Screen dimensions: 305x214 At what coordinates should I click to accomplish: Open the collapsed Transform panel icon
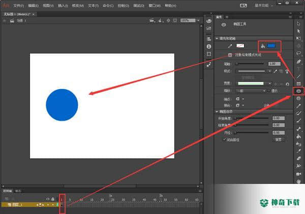coord(209,54)
